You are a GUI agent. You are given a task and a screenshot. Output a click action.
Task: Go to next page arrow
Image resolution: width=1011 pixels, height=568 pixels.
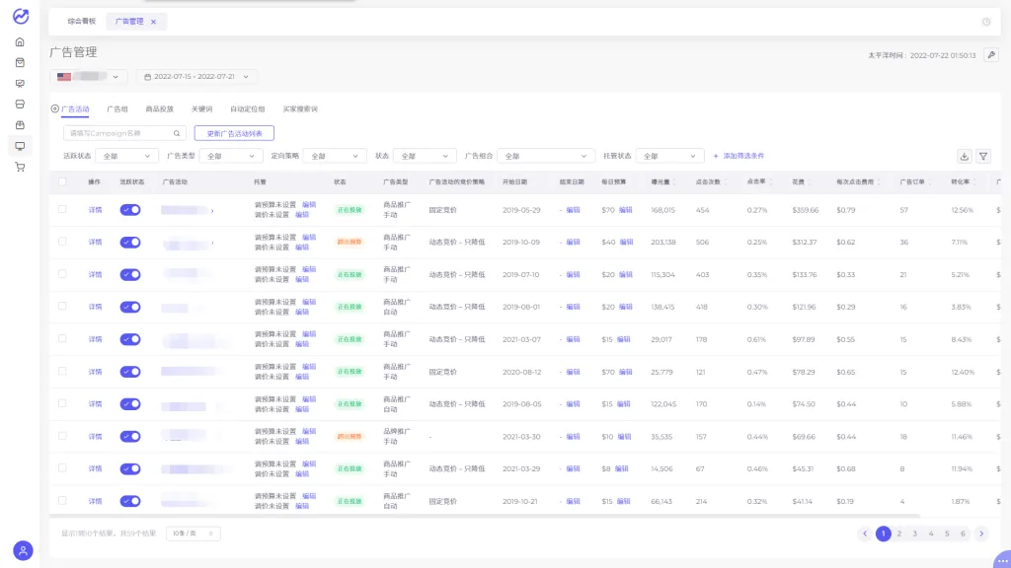pyautogui.click(x=981, y=533)
